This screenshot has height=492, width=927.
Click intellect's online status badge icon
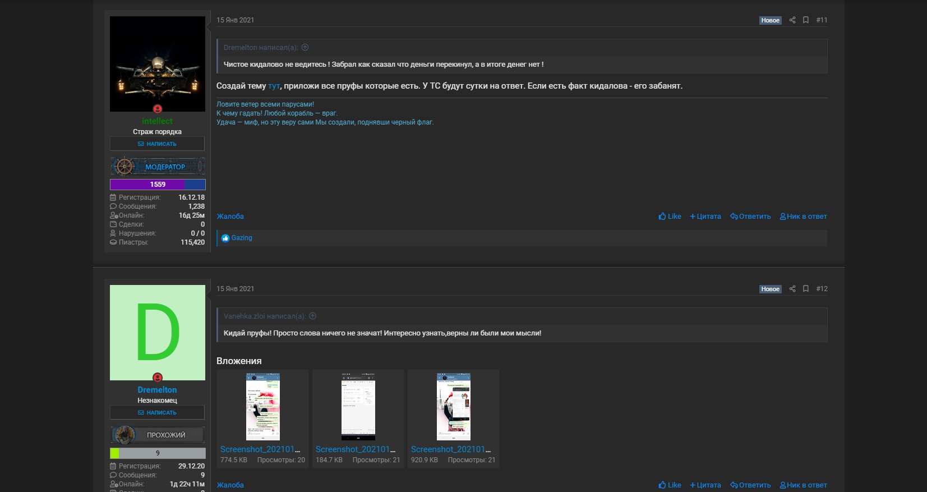point(158,109)
